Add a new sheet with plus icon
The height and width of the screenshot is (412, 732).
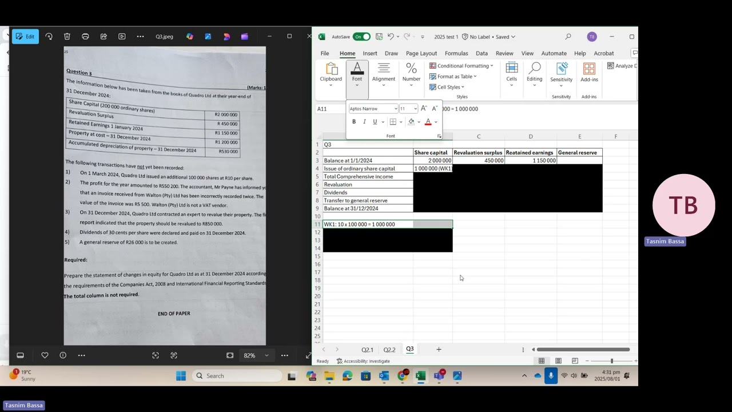pos(439,350)
